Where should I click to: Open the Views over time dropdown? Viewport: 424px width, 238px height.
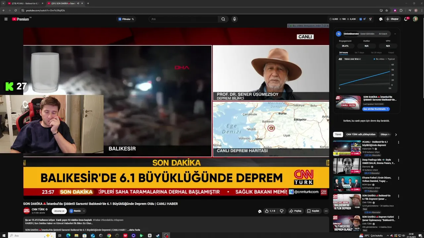click(x=352, y=59)
